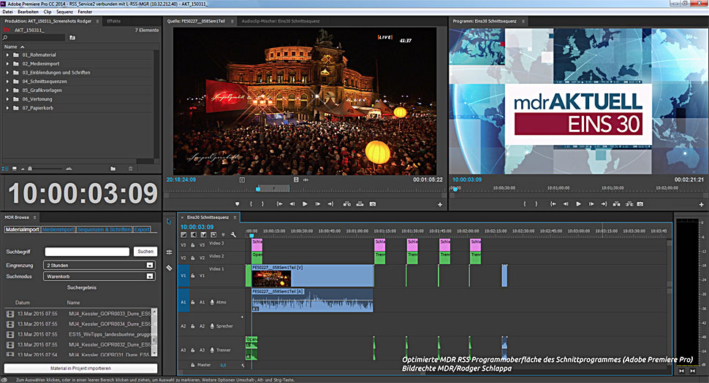
Task: Go to Out point in Source monitor
Action: tap(330, 204)
